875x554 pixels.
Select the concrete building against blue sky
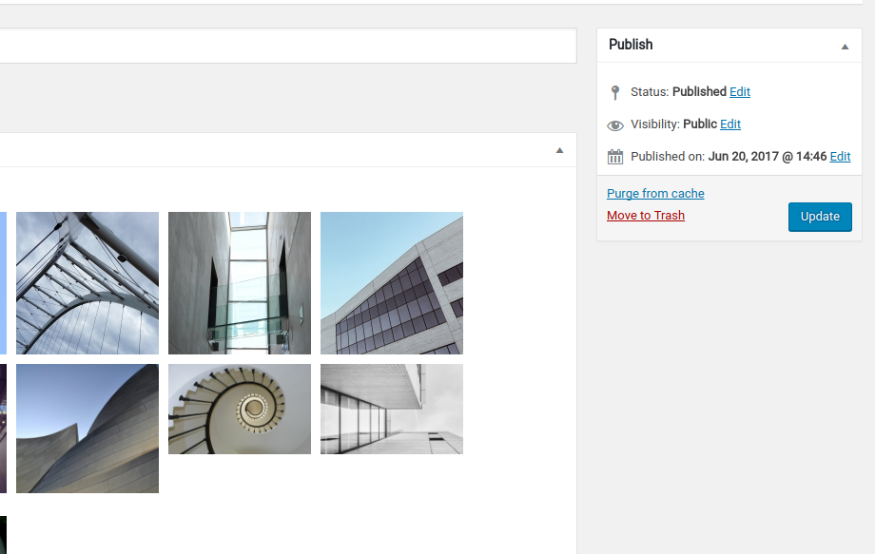[392, 282]
